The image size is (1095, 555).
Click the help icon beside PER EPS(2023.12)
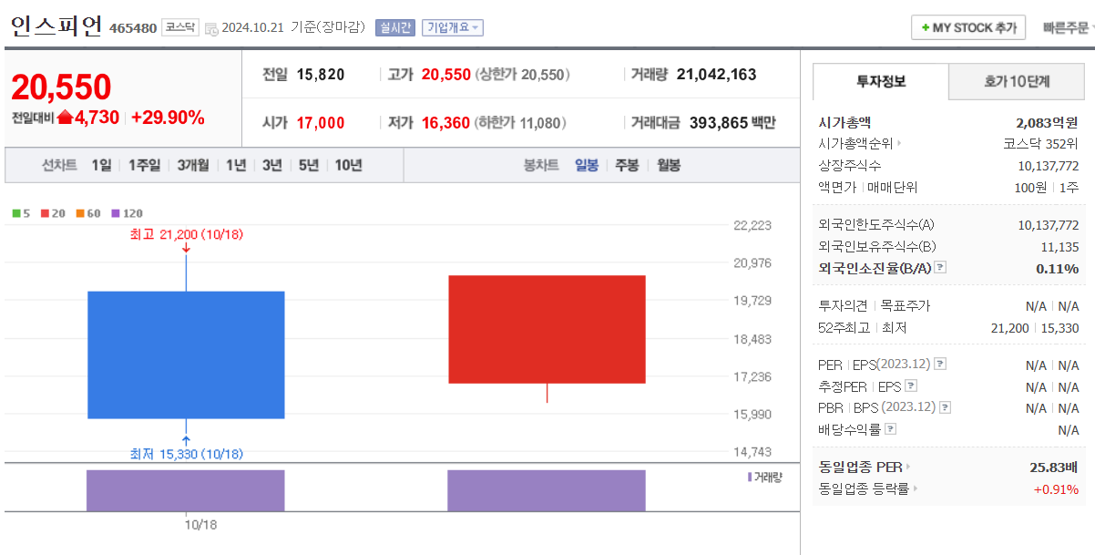click(940, 364)
